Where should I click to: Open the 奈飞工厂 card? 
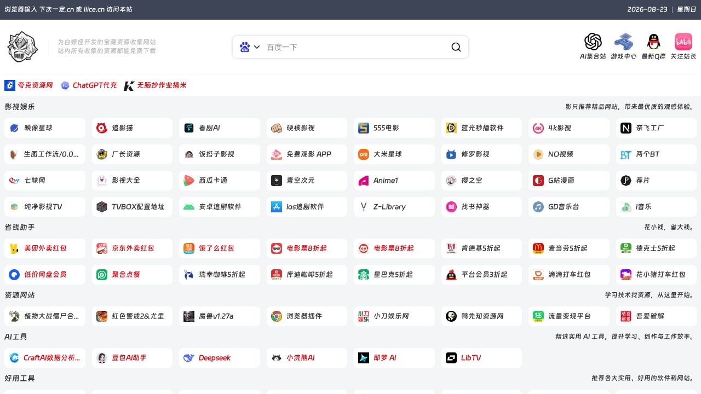coord(656,128)
